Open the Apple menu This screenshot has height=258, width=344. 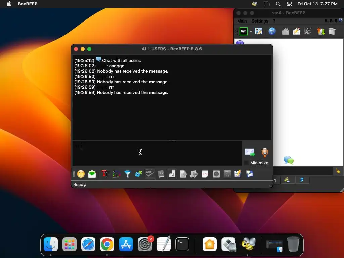click(9, 4)
